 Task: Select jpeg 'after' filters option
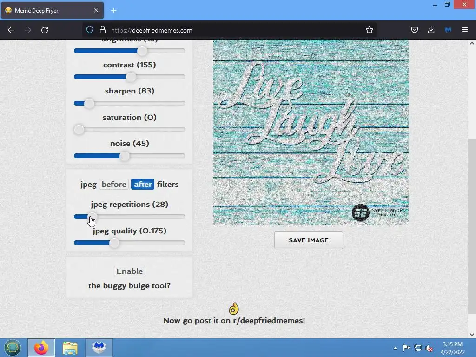click(143, 184)
